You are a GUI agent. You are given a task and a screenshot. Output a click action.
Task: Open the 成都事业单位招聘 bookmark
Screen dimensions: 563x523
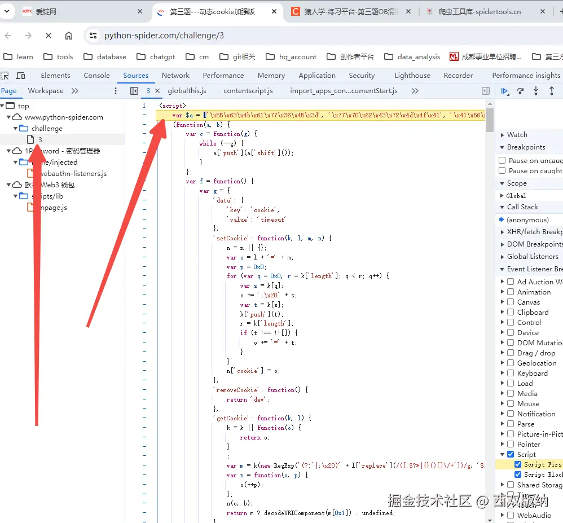coord(486,56)
